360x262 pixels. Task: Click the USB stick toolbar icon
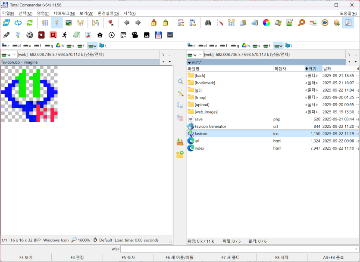(x=6, y=35)
